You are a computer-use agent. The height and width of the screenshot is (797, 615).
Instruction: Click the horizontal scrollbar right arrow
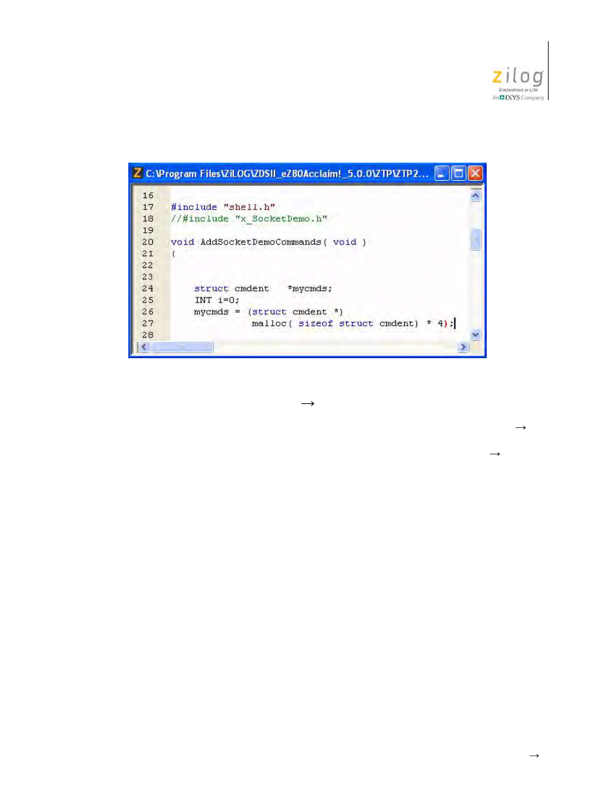point(463,347)
